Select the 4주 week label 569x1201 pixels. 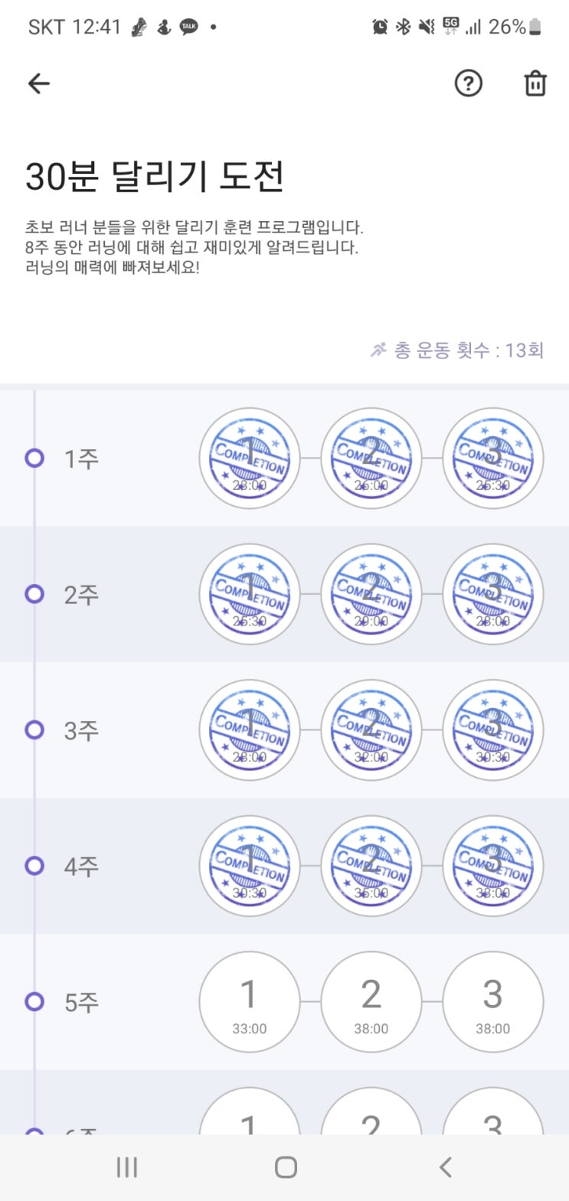pos(81,866)
